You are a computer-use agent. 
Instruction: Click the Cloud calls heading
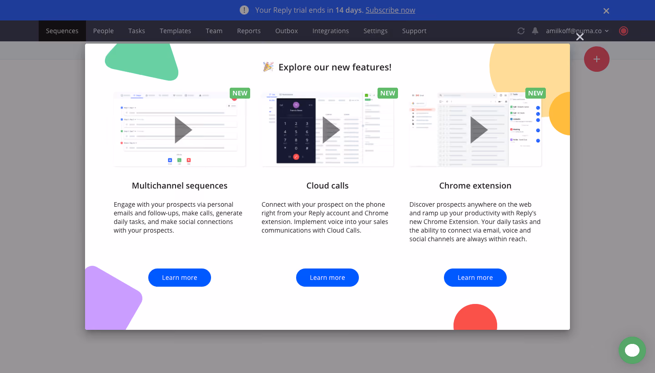327,185
